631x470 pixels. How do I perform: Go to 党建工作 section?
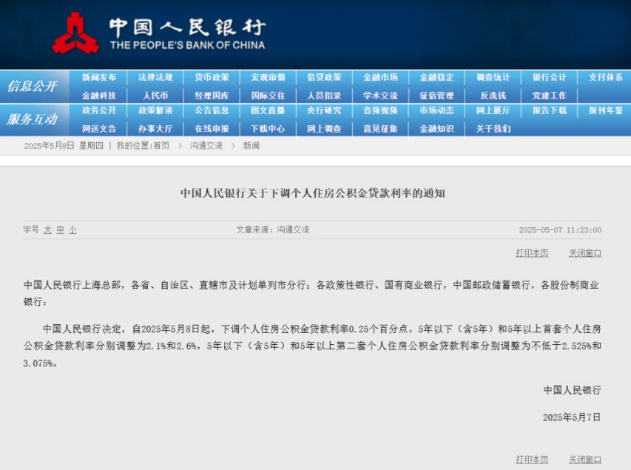point(550,95)
